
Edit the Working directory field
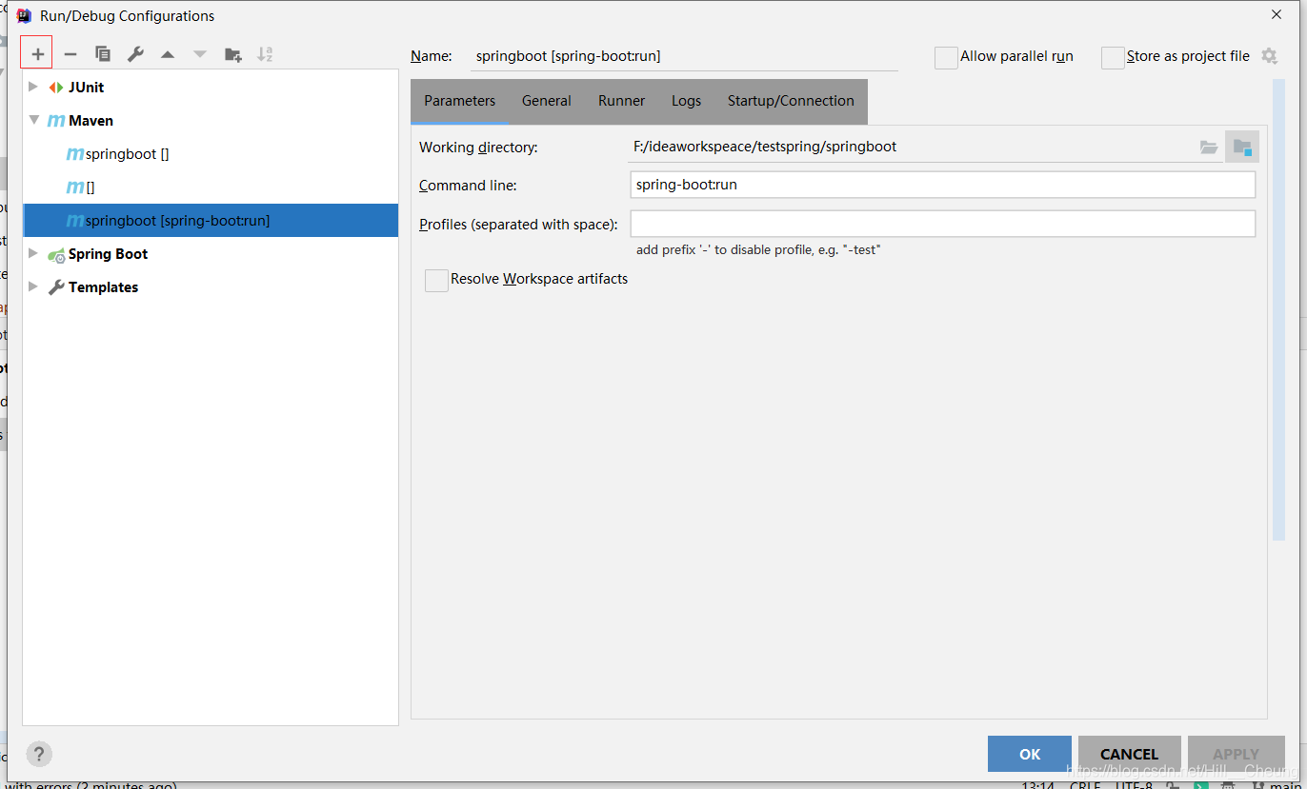pyautogui.click(x=910, y=147)
